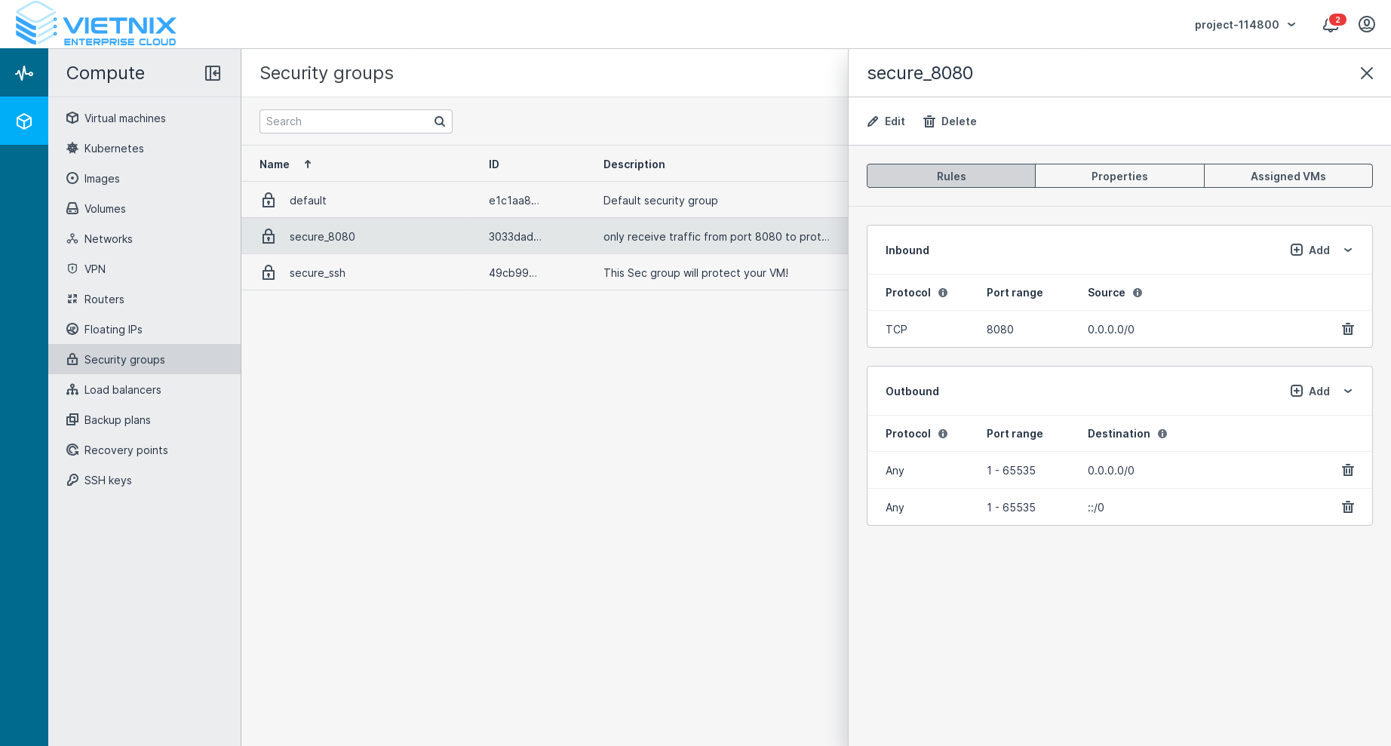The height and width of the screenshot is (746, 1391).
Task: Click Edit for secure_8080
Action: click(x=886, y=121)
